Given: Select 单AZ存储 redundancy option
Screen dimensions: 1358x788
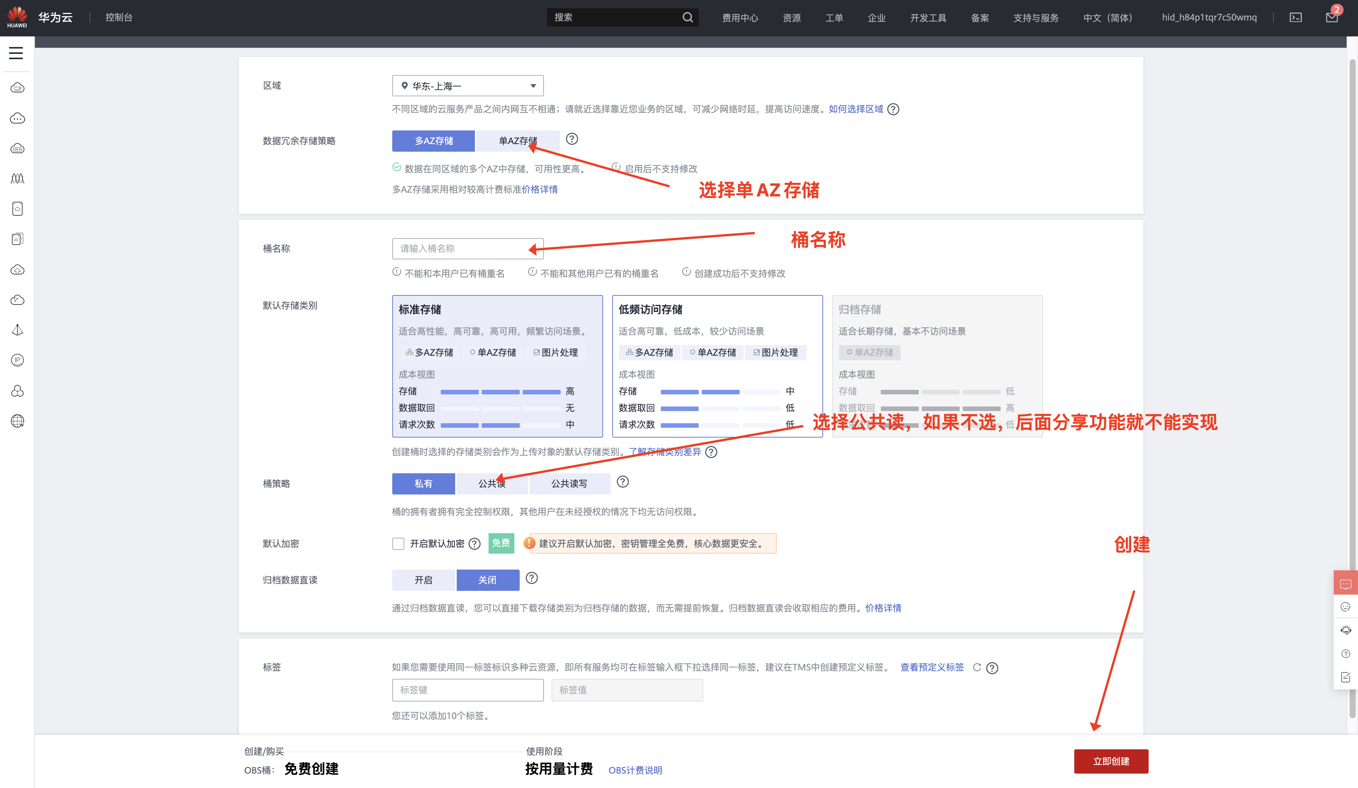Looking at the screenshot, I should pyautogui.click(x=517, y=141).
